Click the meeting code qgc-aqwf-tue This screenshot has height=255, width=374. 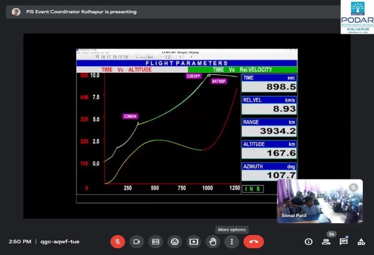click(x=60, y=241)
